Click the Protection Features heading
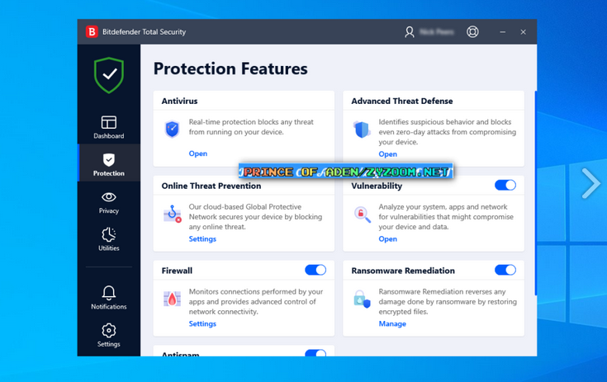Screen dimensions: 607x382 click(230, 68)
